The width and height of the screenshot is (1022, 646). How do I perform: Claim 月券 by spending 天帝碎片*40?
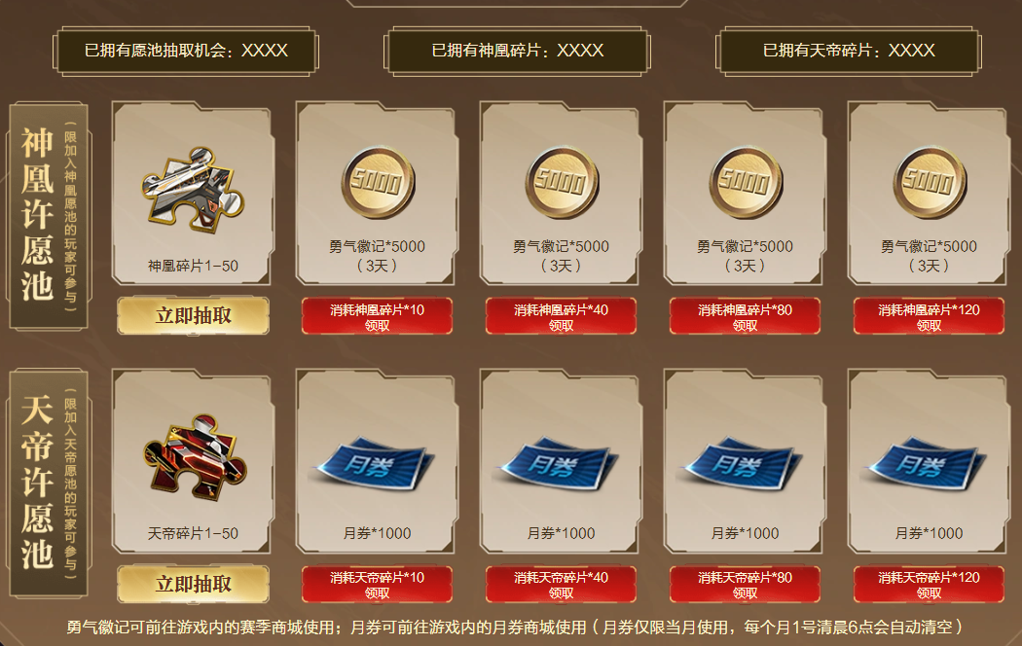[561, 584]
